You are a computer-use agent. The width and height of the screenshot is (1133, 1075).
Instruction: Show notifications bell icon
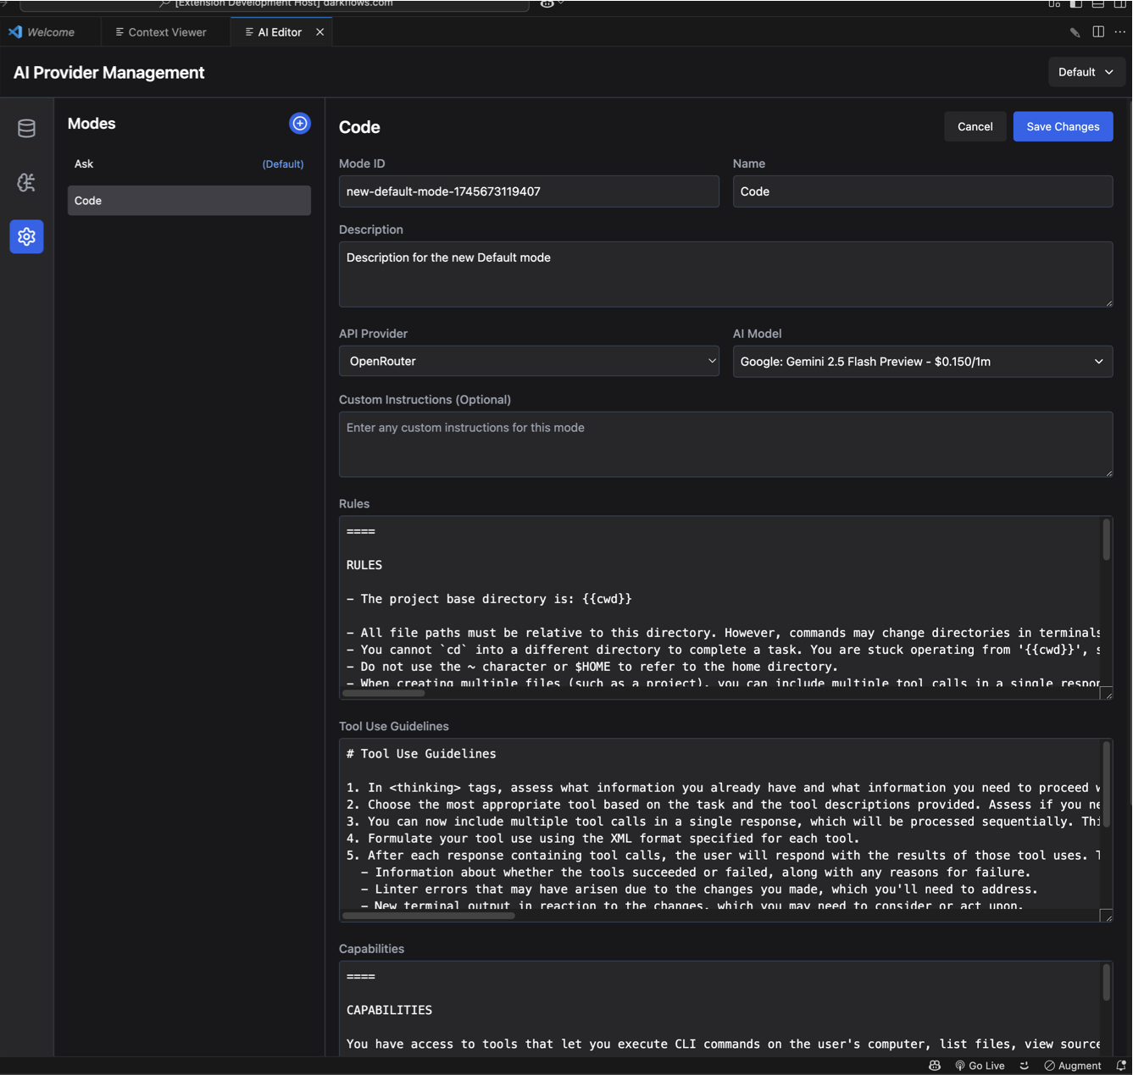1121,1066
